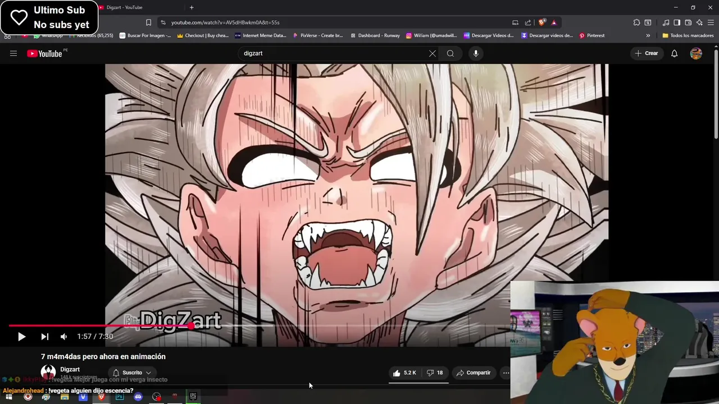Bookmark this page in the browser
This screenshot has height=404, width=719.
(148, 22)
